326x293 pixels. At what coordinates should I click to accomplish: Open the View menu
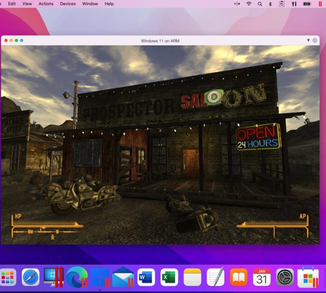(27, 4)
